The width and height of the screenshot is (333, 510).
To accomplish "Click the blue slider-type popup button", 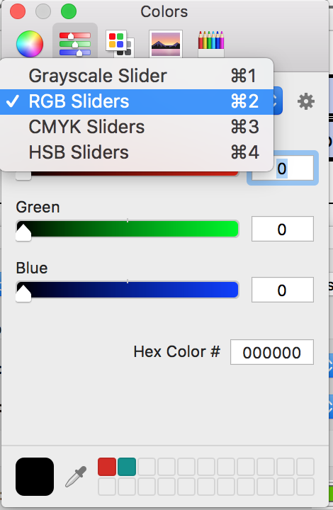I will tap(278, 101).
